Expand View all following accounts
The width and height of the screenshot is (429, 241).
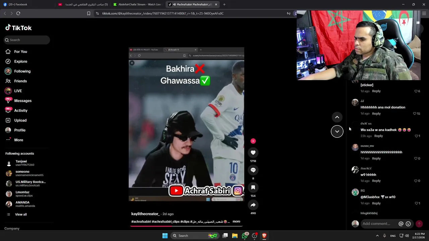pyautogui.click(x=21, y=215)
